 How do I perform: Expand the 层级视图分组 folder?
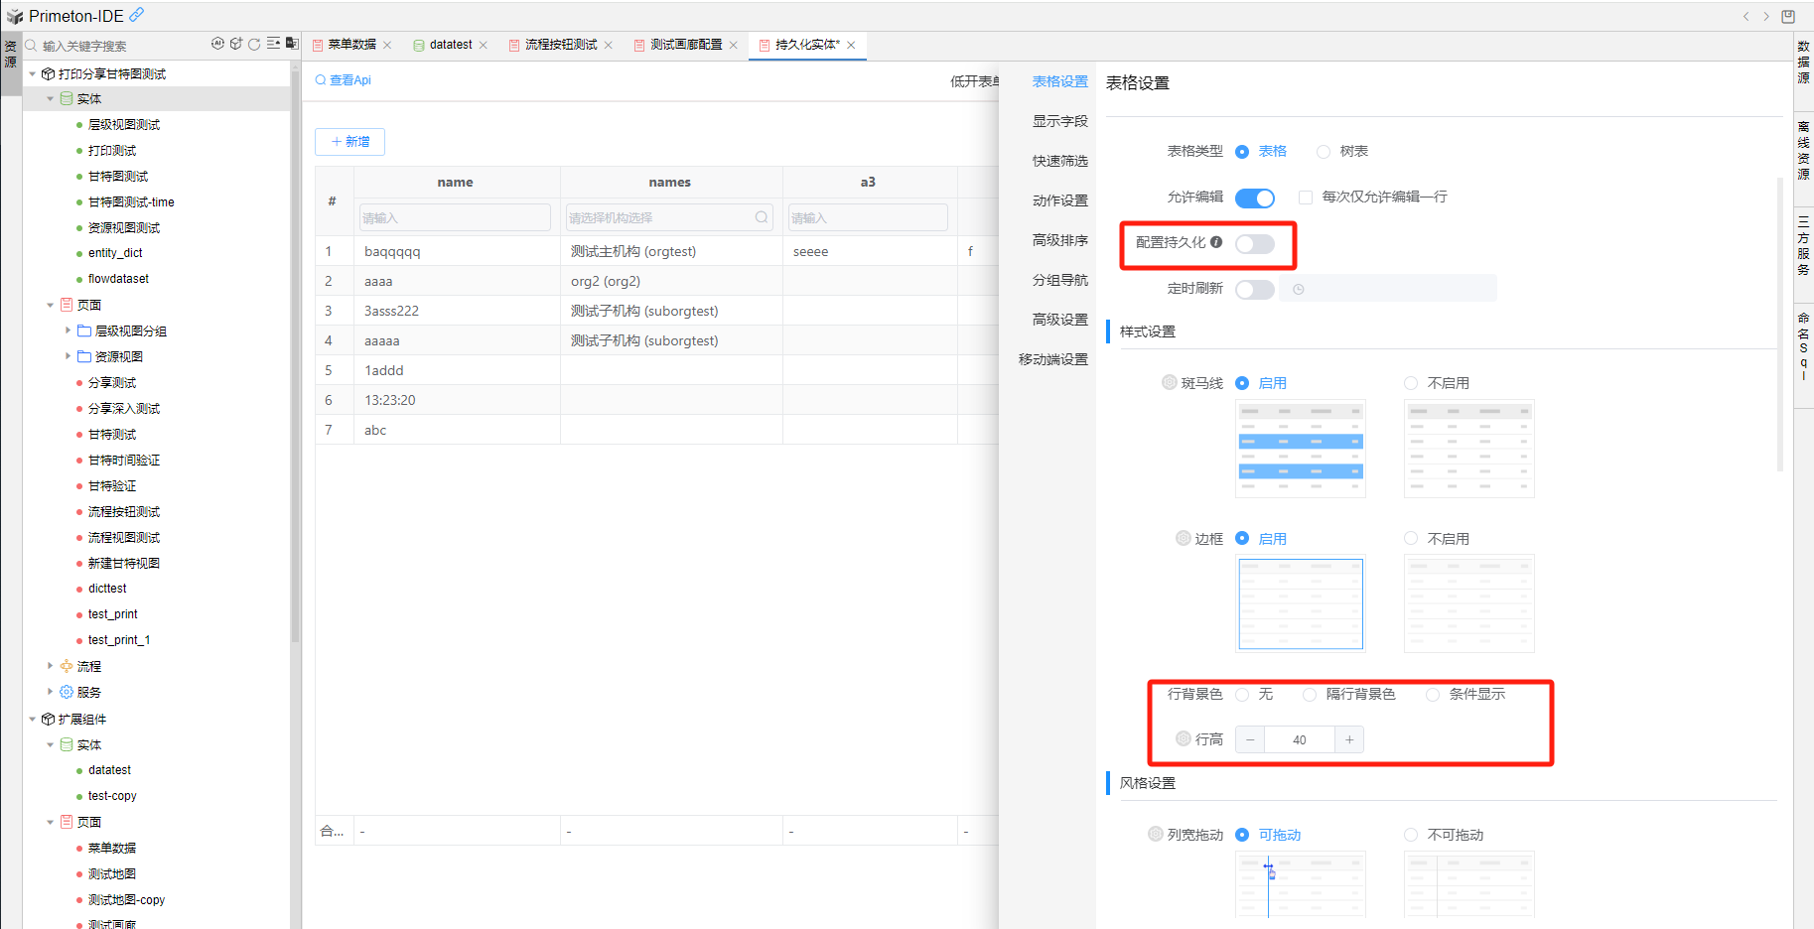tap(68, 331)
